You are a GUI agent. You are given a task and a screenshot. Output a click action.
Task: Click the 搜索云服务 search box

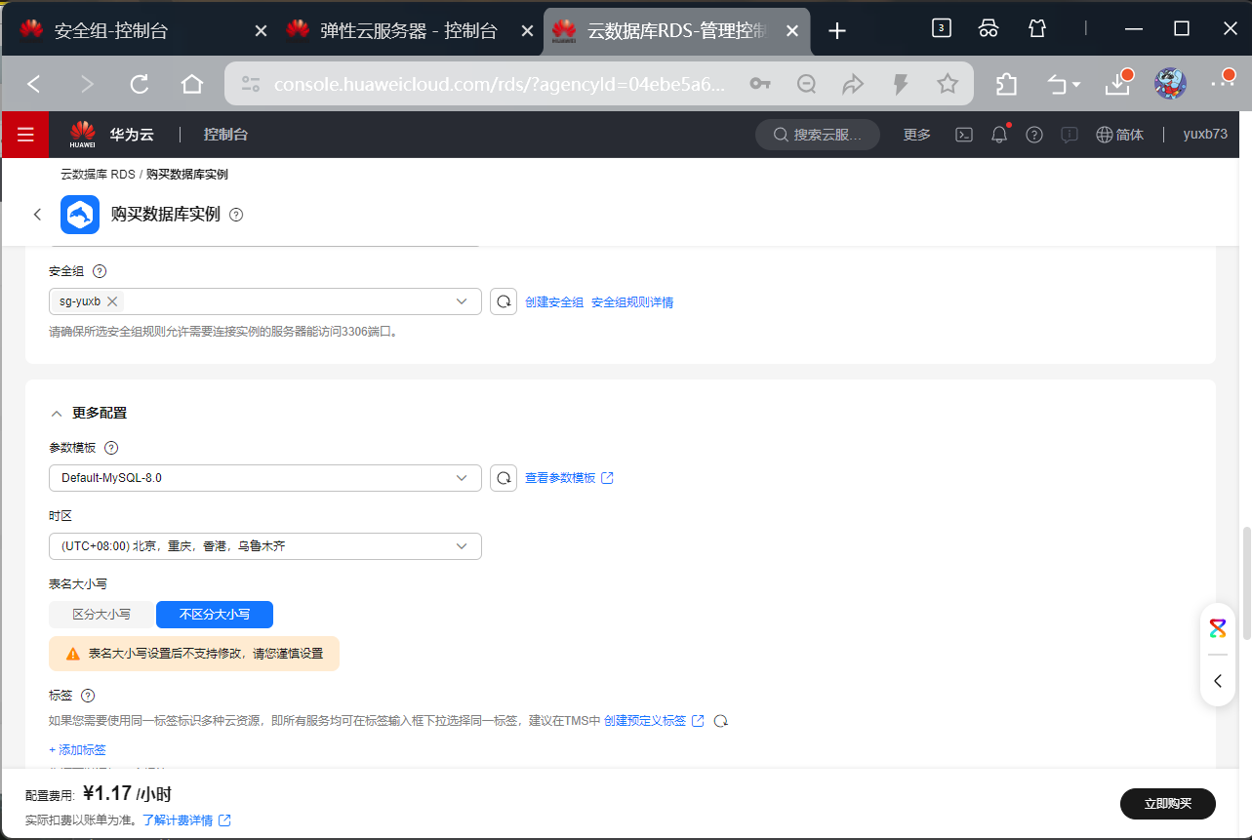tap(818, 135)
